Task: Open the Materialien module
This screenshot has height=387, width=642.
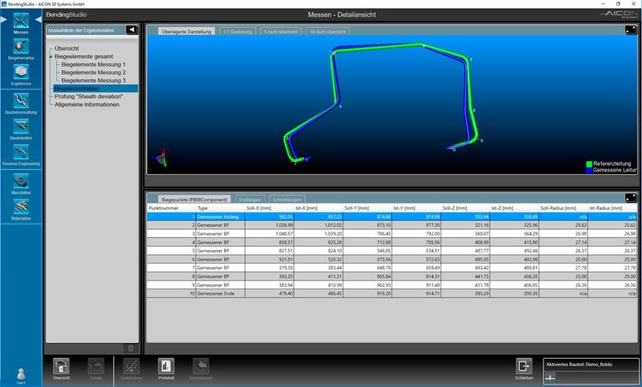Action: 21,207
